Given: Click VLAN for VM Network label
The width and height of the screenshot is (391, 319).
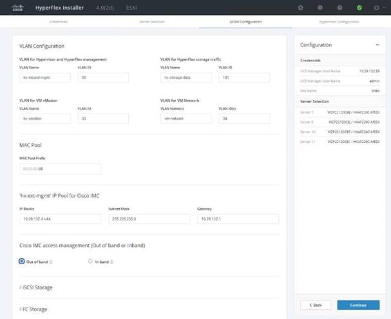Looking at the screenshot, I should (180, 101).
